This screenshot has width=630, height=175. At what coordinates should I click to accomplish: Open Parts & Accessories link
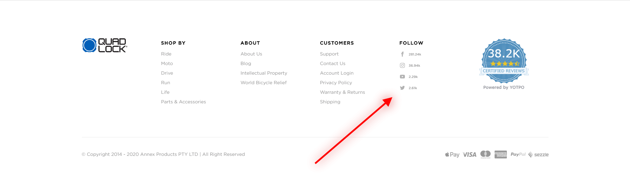183,102
